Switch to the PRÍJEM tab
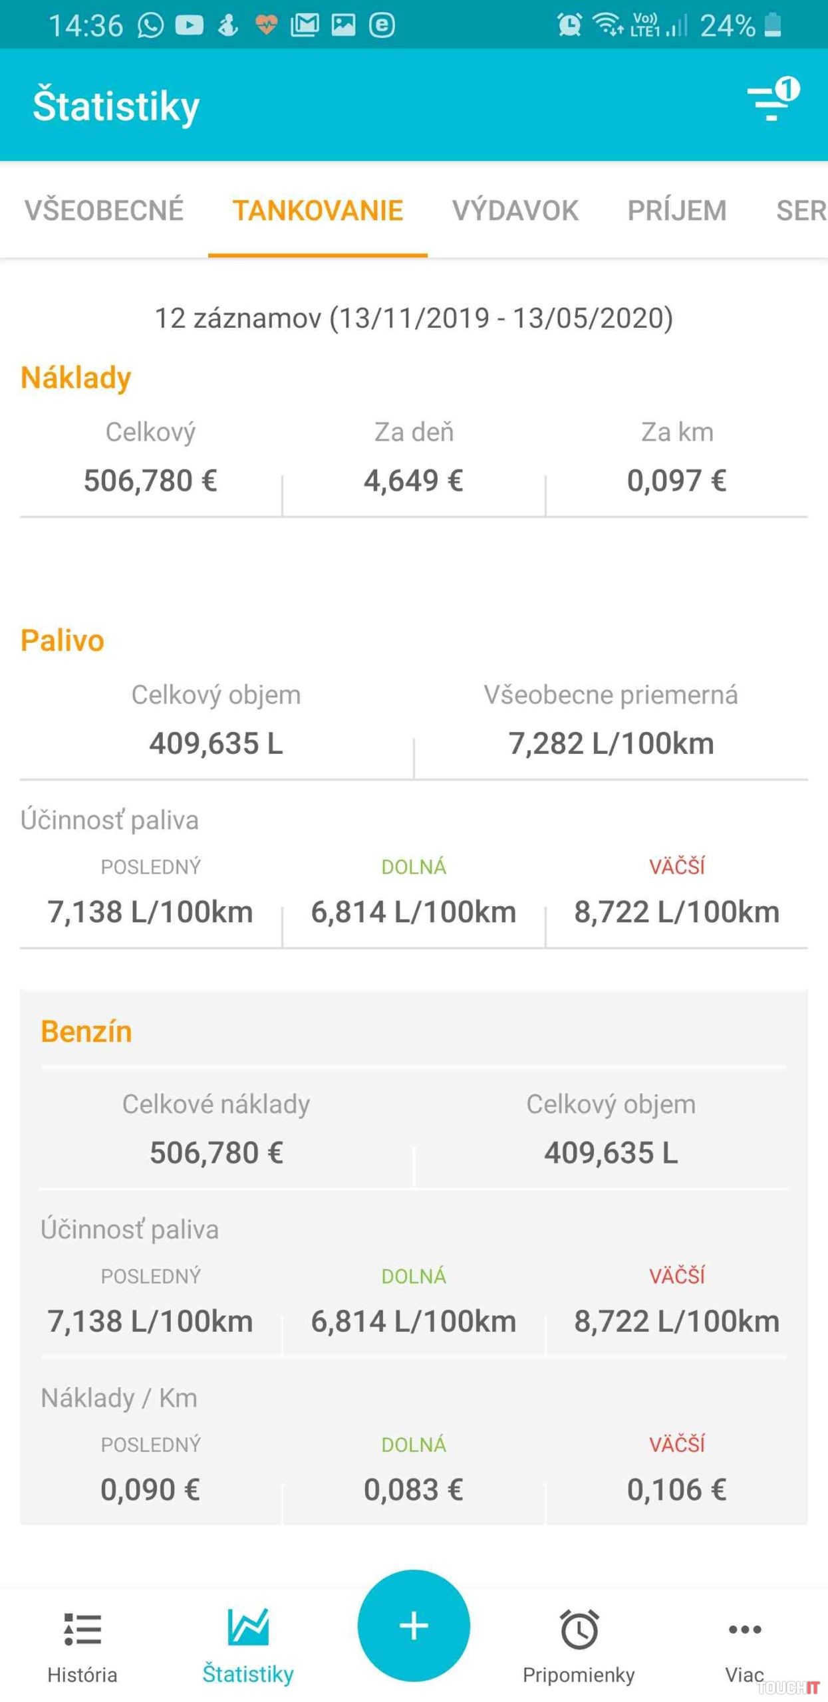Image resolution: width=828 pixels, height=1702 pixels. 677,211
